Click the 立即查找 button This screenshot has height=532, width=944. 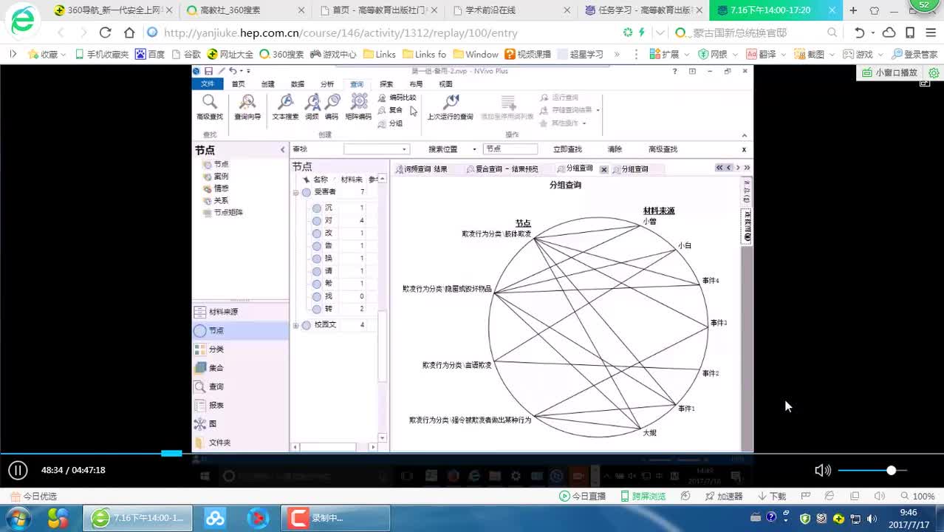point(567,149)
